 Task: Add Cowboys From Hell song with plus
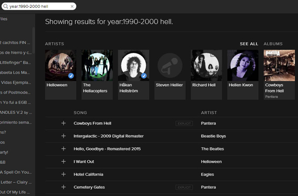(63, 123)
